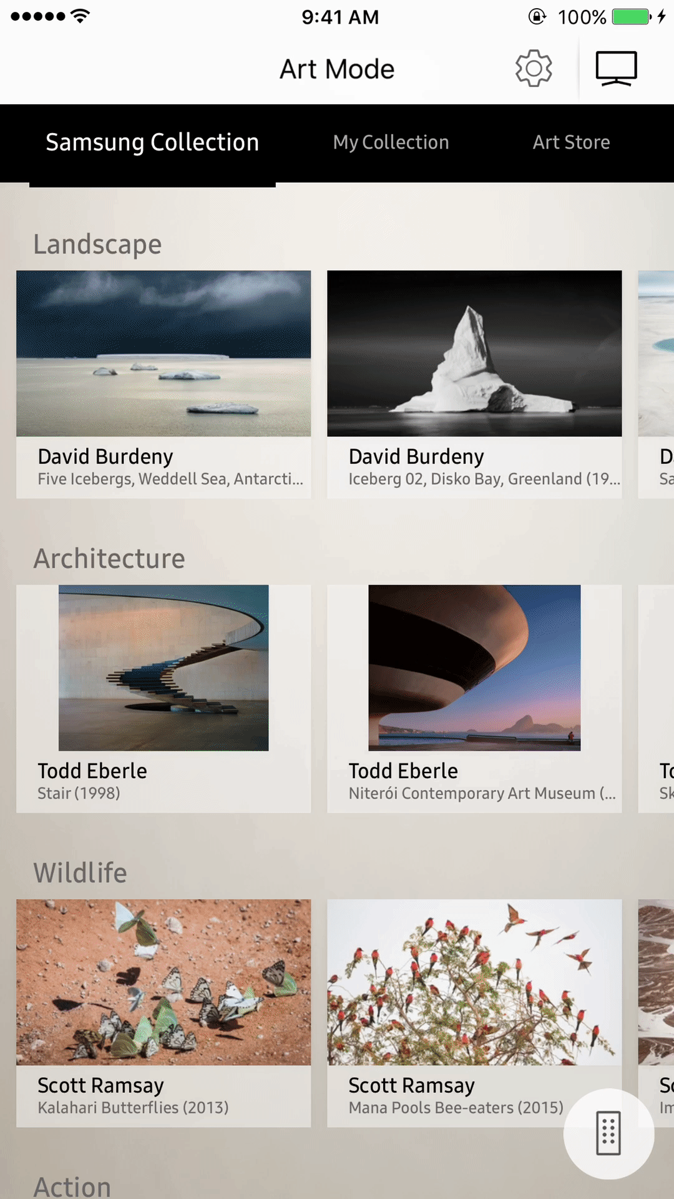Select the Samsung Collection tab
The height and width of the screenshot is (1199, 674).
152,142
